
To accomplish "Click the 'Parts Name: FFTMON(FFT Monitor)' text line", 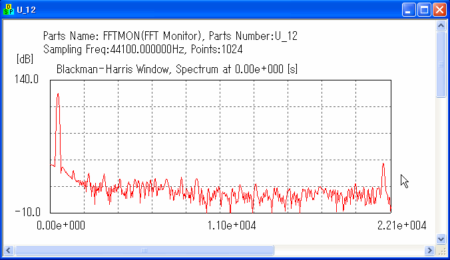I will (170, 36).
